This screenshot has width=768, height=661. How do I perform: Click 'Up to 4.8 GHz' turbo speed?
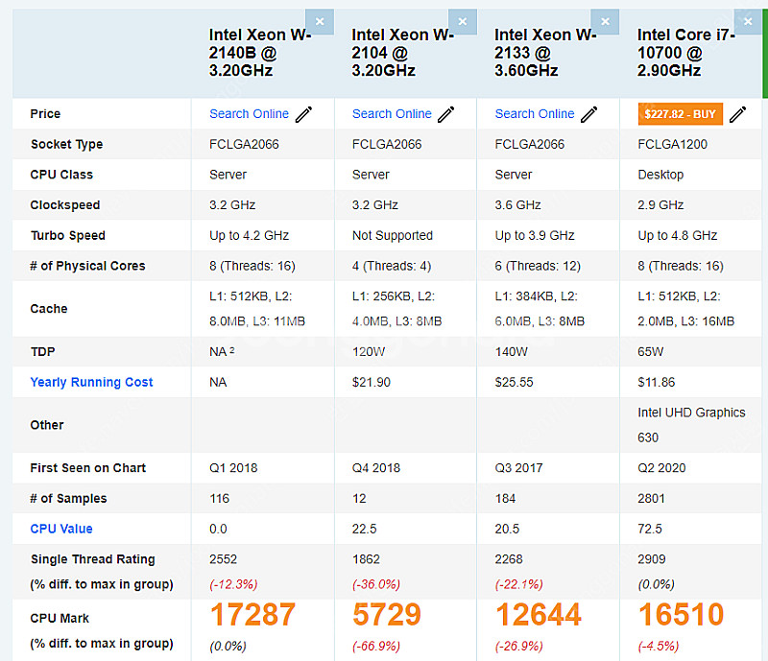[678, 235]
